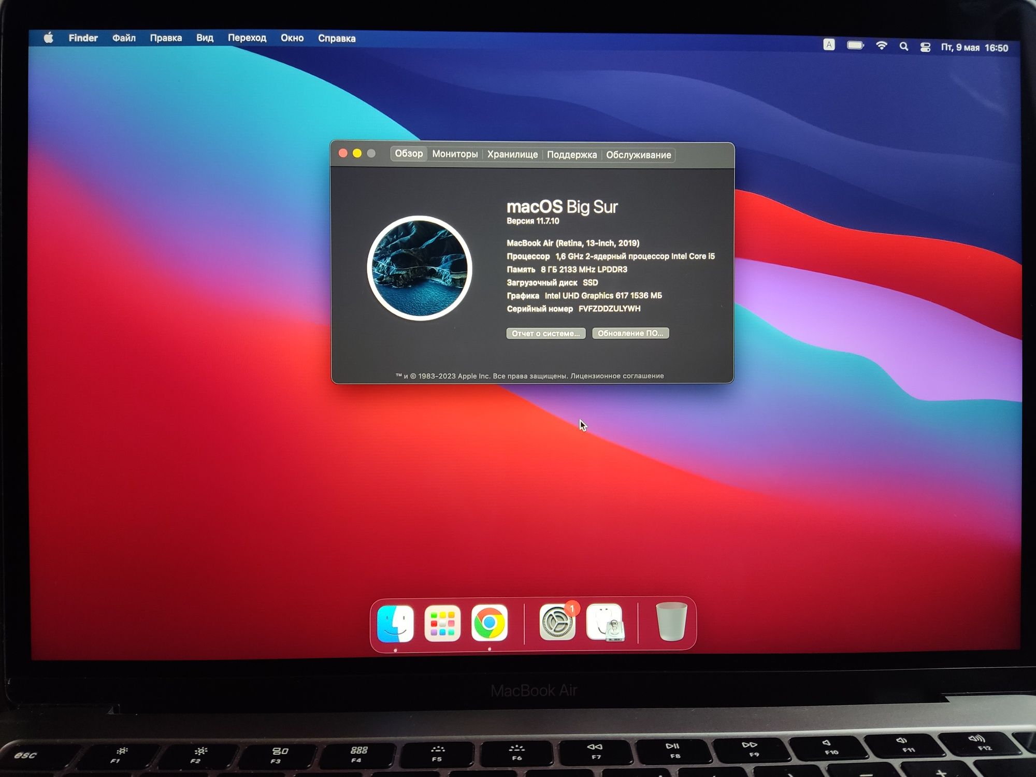
Task: Click the date and time in menu bar
Action: click(974, 48)
